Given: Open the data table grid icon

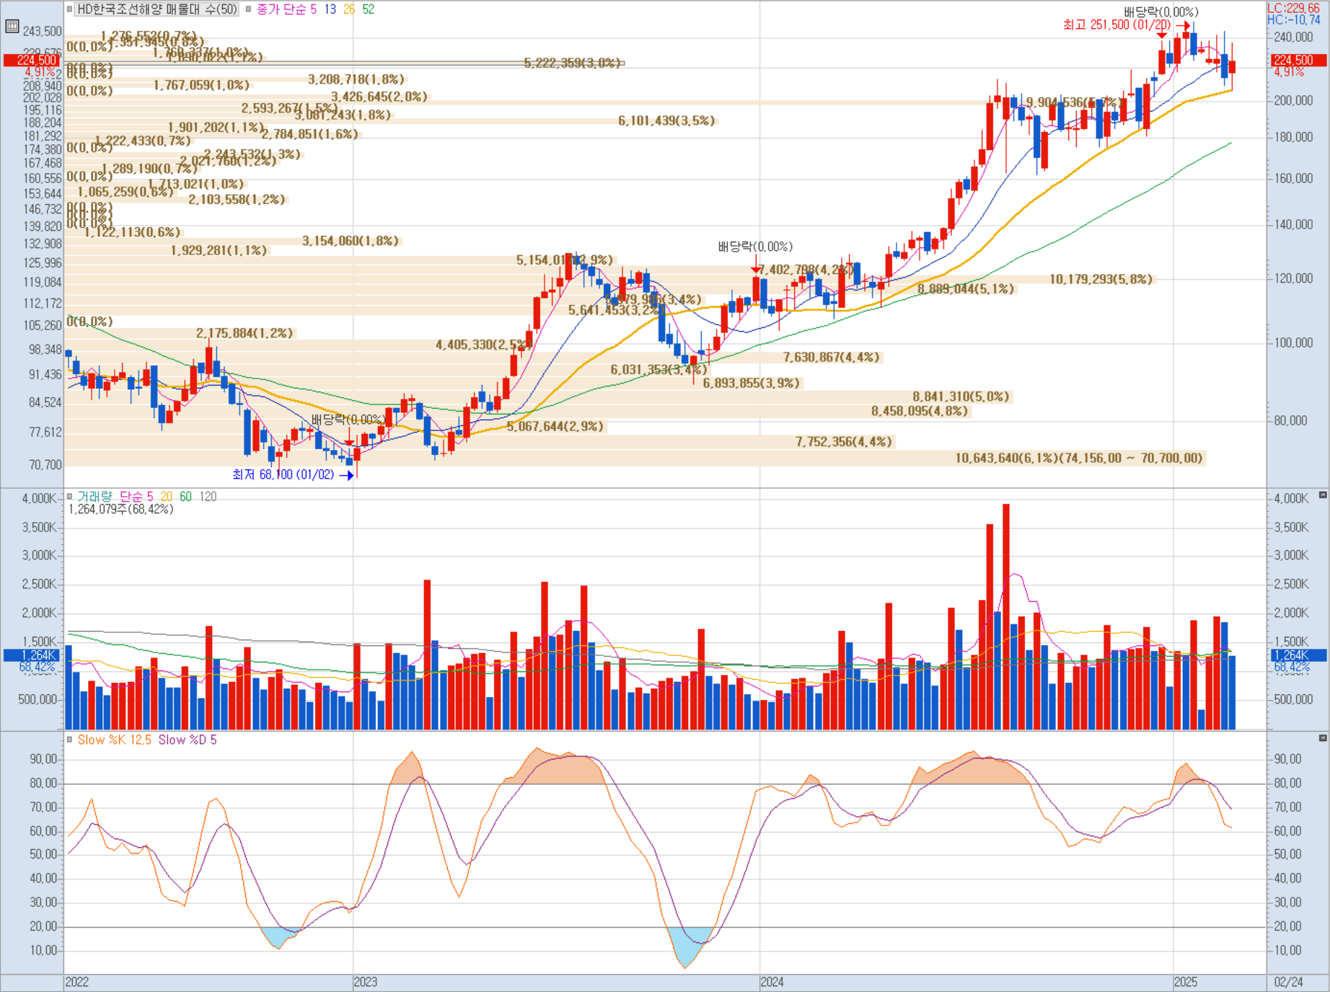Looking at the screenshot, I should click(12, 27).
